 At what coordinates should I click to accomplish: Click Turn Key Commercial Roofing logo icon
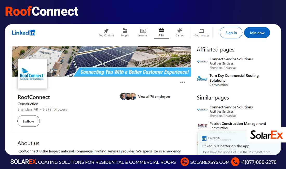(x=202, y=79)
